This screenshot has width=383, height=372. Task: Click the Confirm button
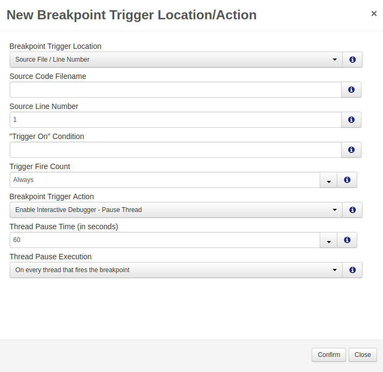[329, 355]
